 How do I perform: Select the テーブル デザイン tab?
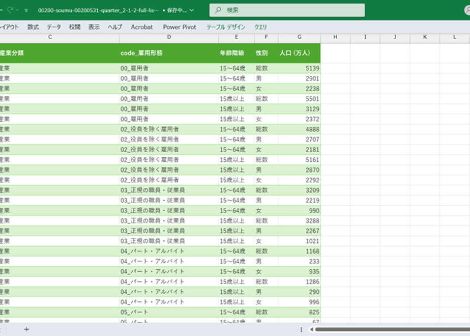(x=226, y=27)
